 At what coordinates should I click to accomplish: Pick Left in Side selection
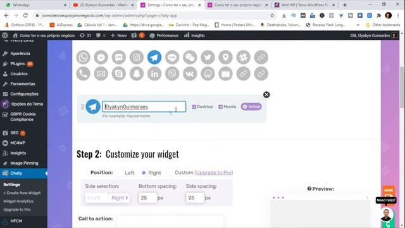click(x=96, y=198)
